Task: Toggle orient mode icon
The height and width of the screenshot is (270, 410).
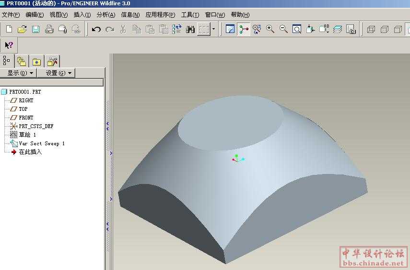Action: click(257, 29)
